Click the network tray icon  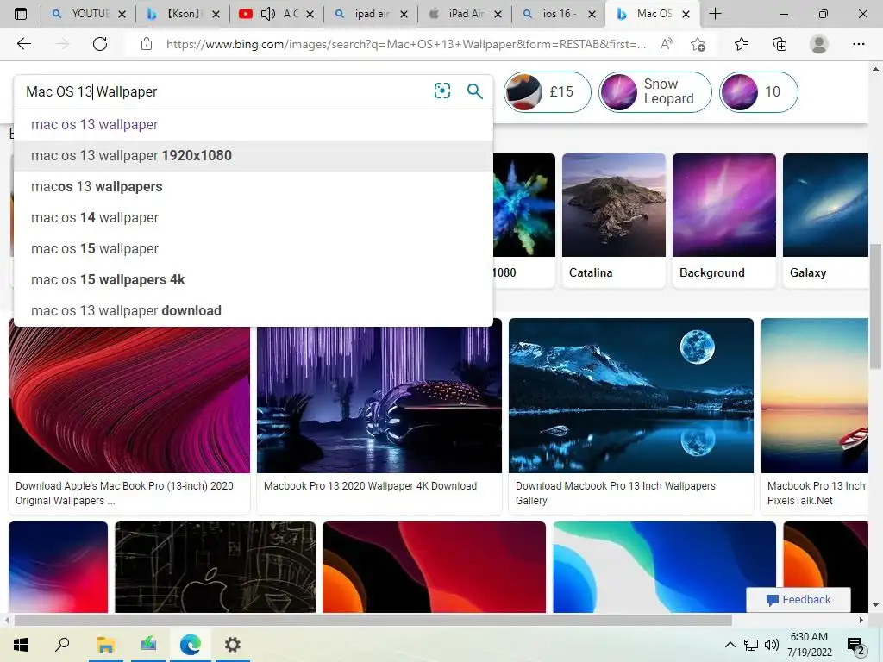tap(751, 645)
